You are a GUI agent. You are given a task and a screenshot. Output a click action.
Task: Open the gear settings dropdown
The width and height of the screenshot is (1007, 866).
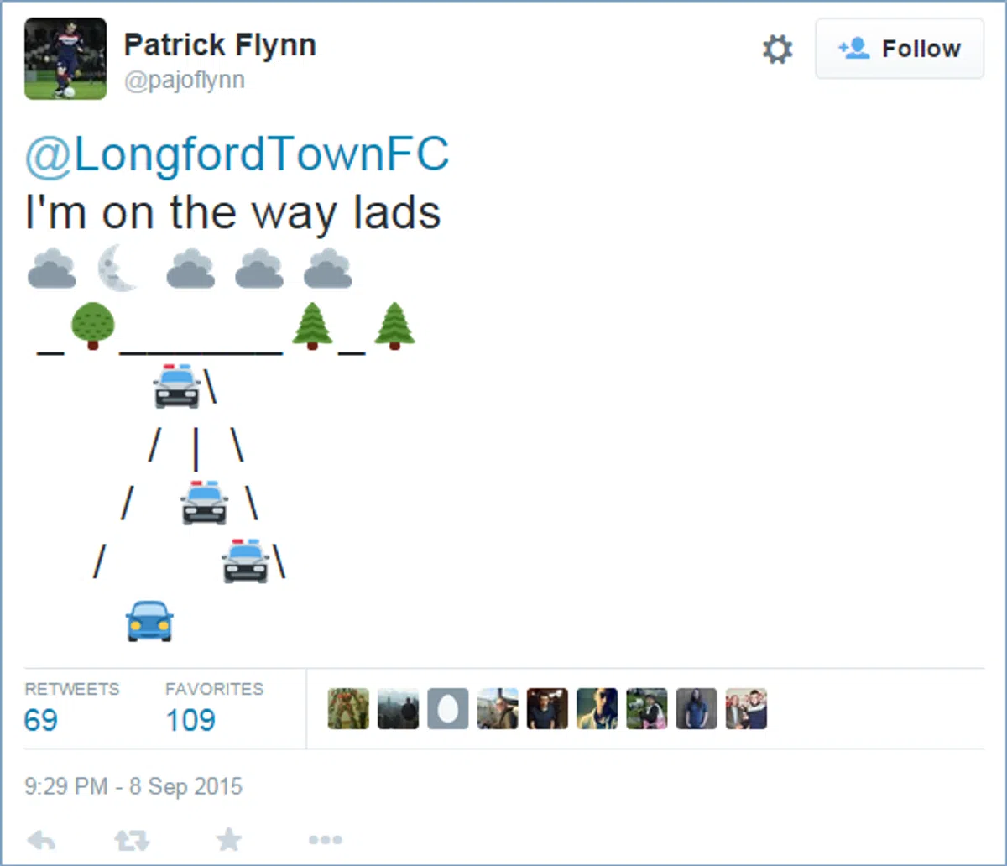[x=777, y=50]
